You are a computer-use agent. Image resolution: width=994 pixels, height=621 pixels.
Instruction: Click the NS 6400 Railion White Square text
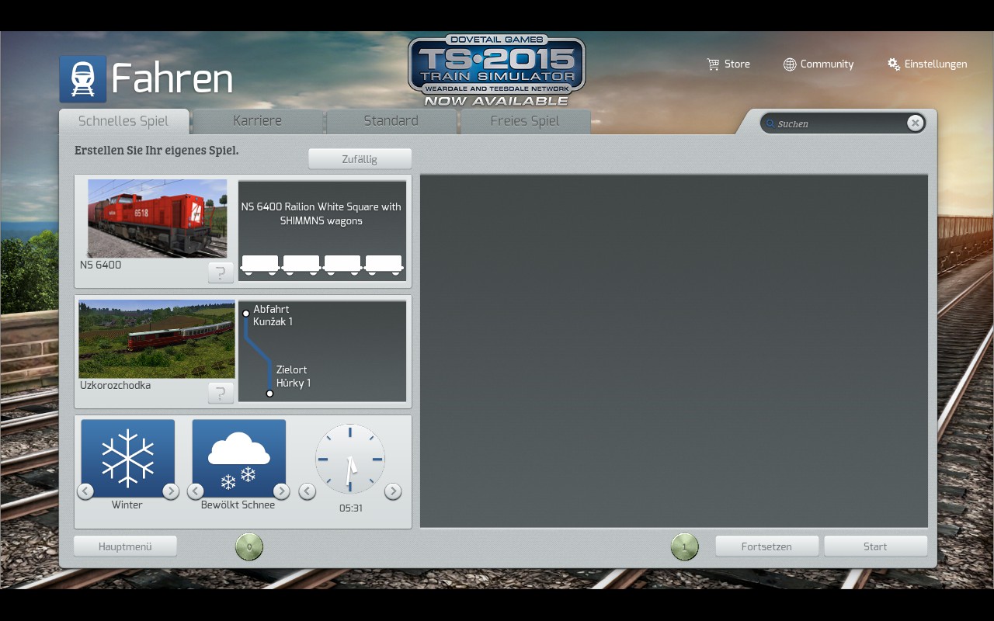pos(321,213)
